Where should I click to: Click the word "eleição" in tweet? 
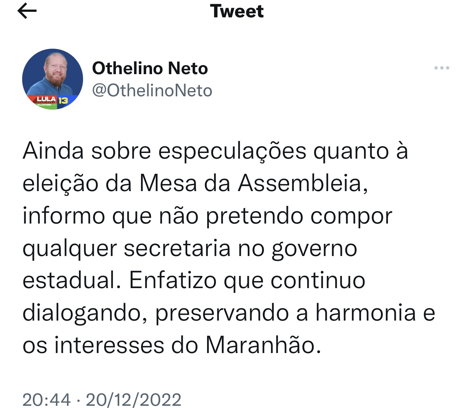(60, 184)
